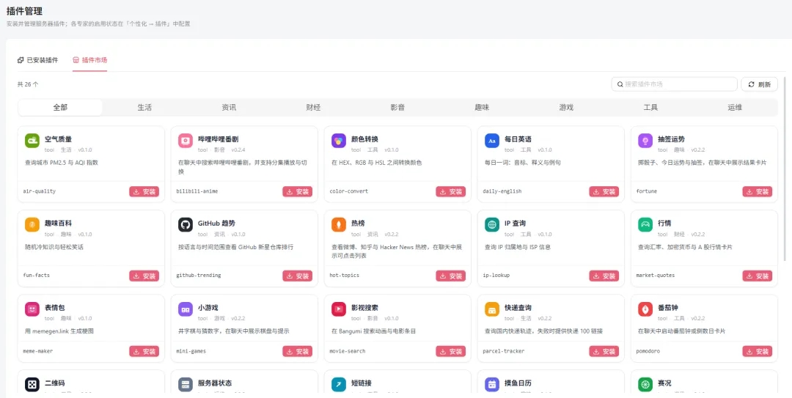This screenshot has width=792, height=398.
Task: Install the parcel-tracker plugin
Action: [604, 351]
